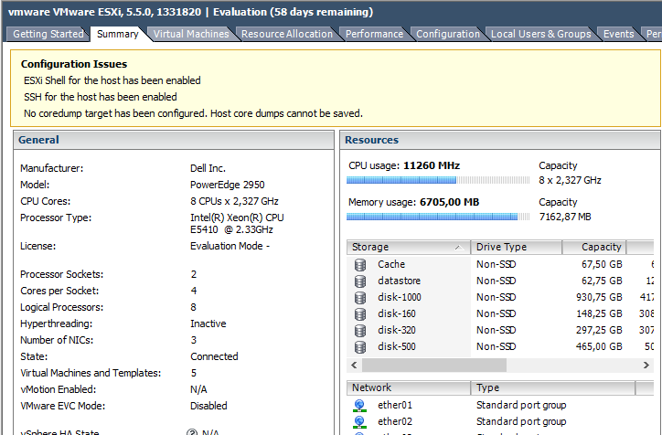Click the 7162,87 MB capacity value

[x=565, y=217]
